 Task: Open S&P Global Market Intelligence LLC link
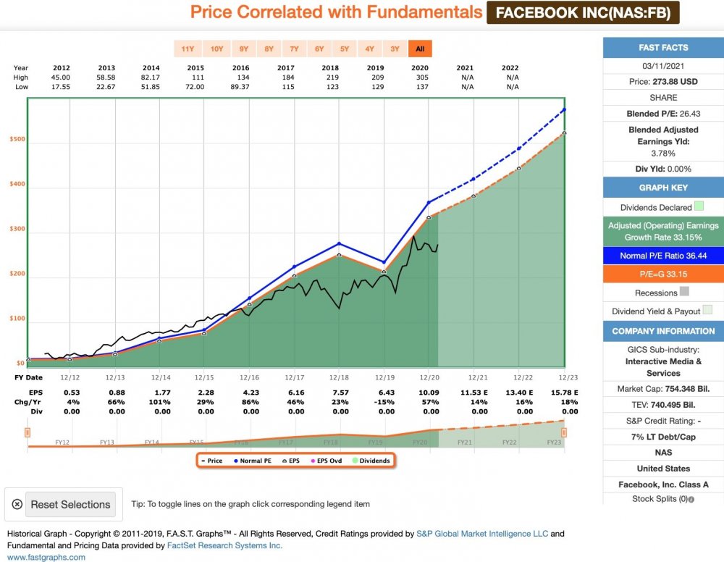click(x=483, y=534)
